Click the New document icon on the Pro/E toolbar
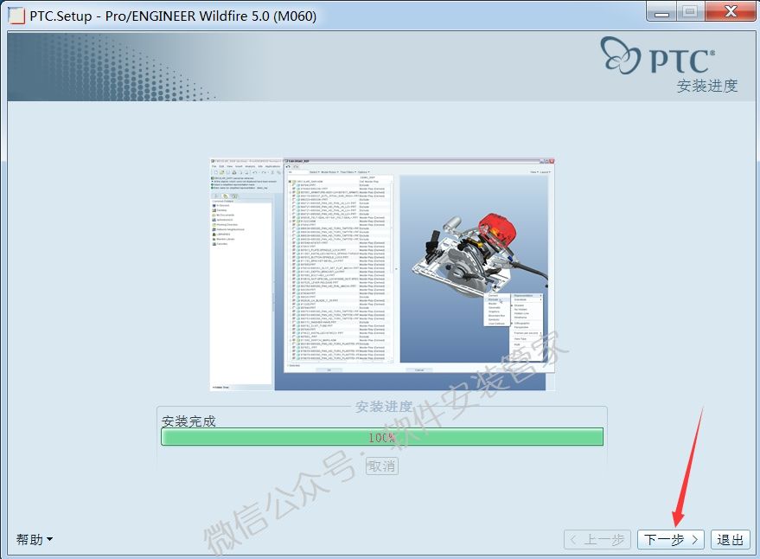Image resolution: width=760 pixels, height=559 pixels. coord(216,171)
